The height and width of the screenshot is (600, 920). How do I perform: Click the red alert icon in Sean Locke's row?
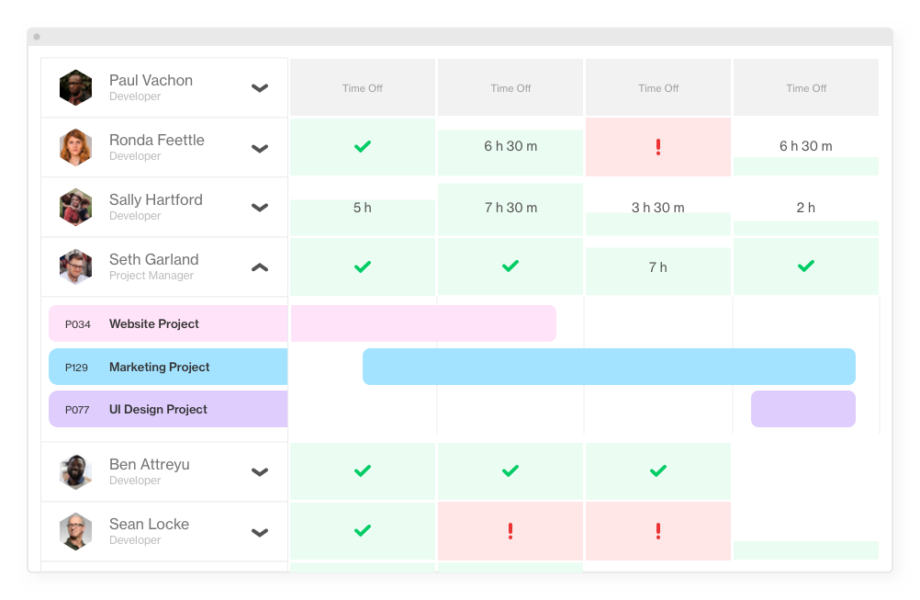(x=510, y=530)
